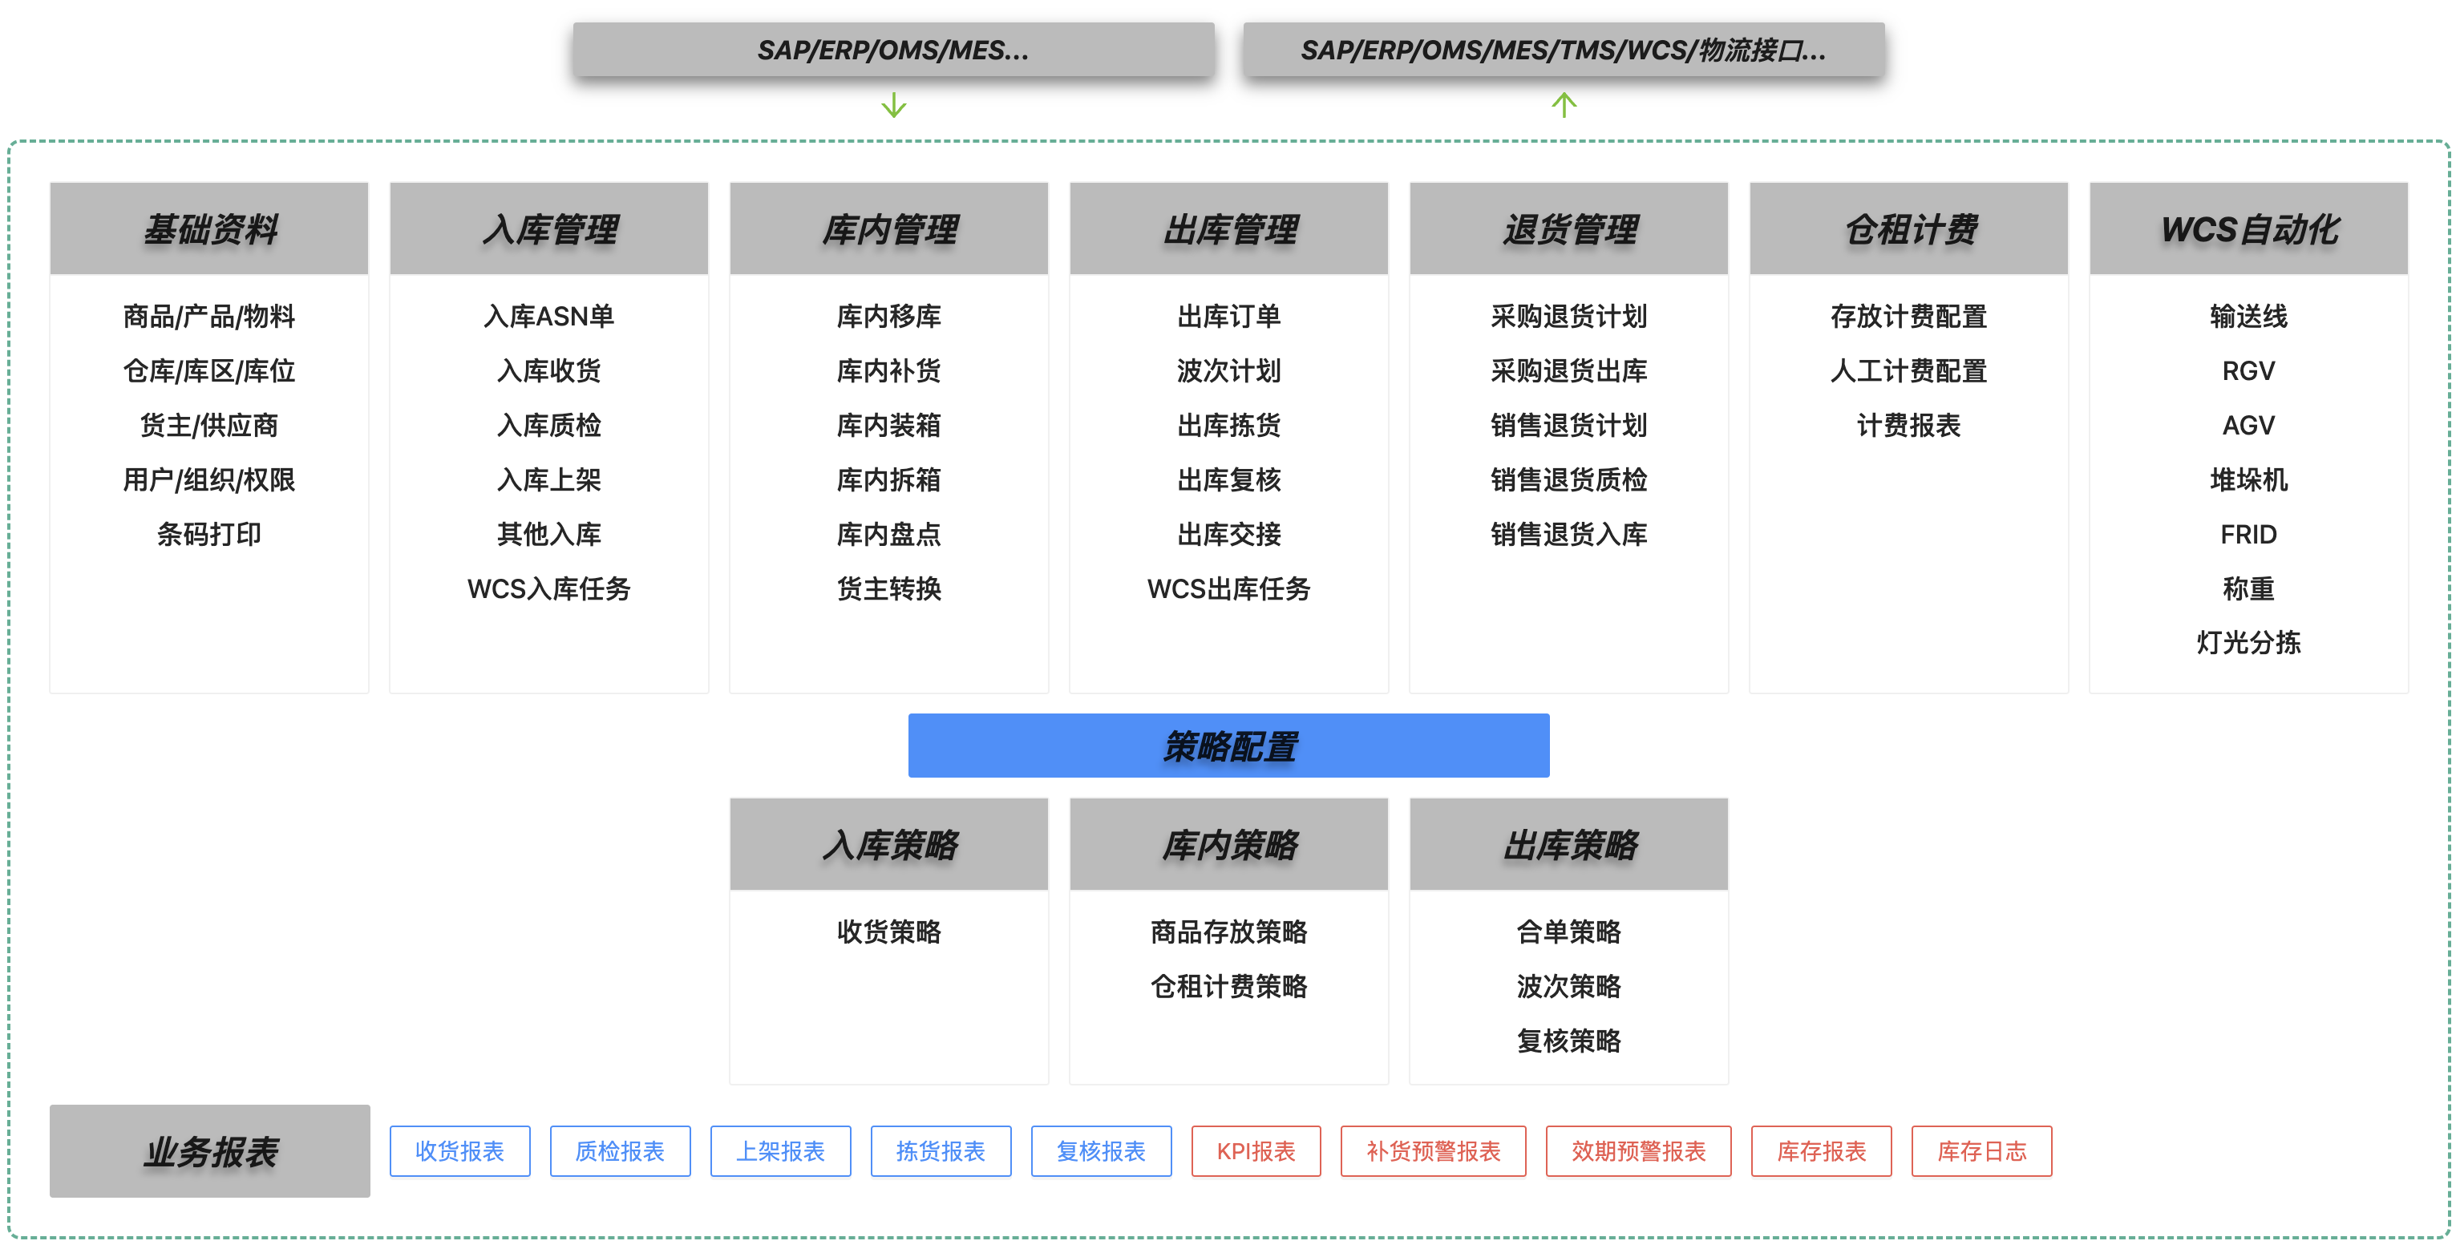Select the 入库管理 module header
The height and width of the screenshot is (1249, 2460).
(549, 229)
